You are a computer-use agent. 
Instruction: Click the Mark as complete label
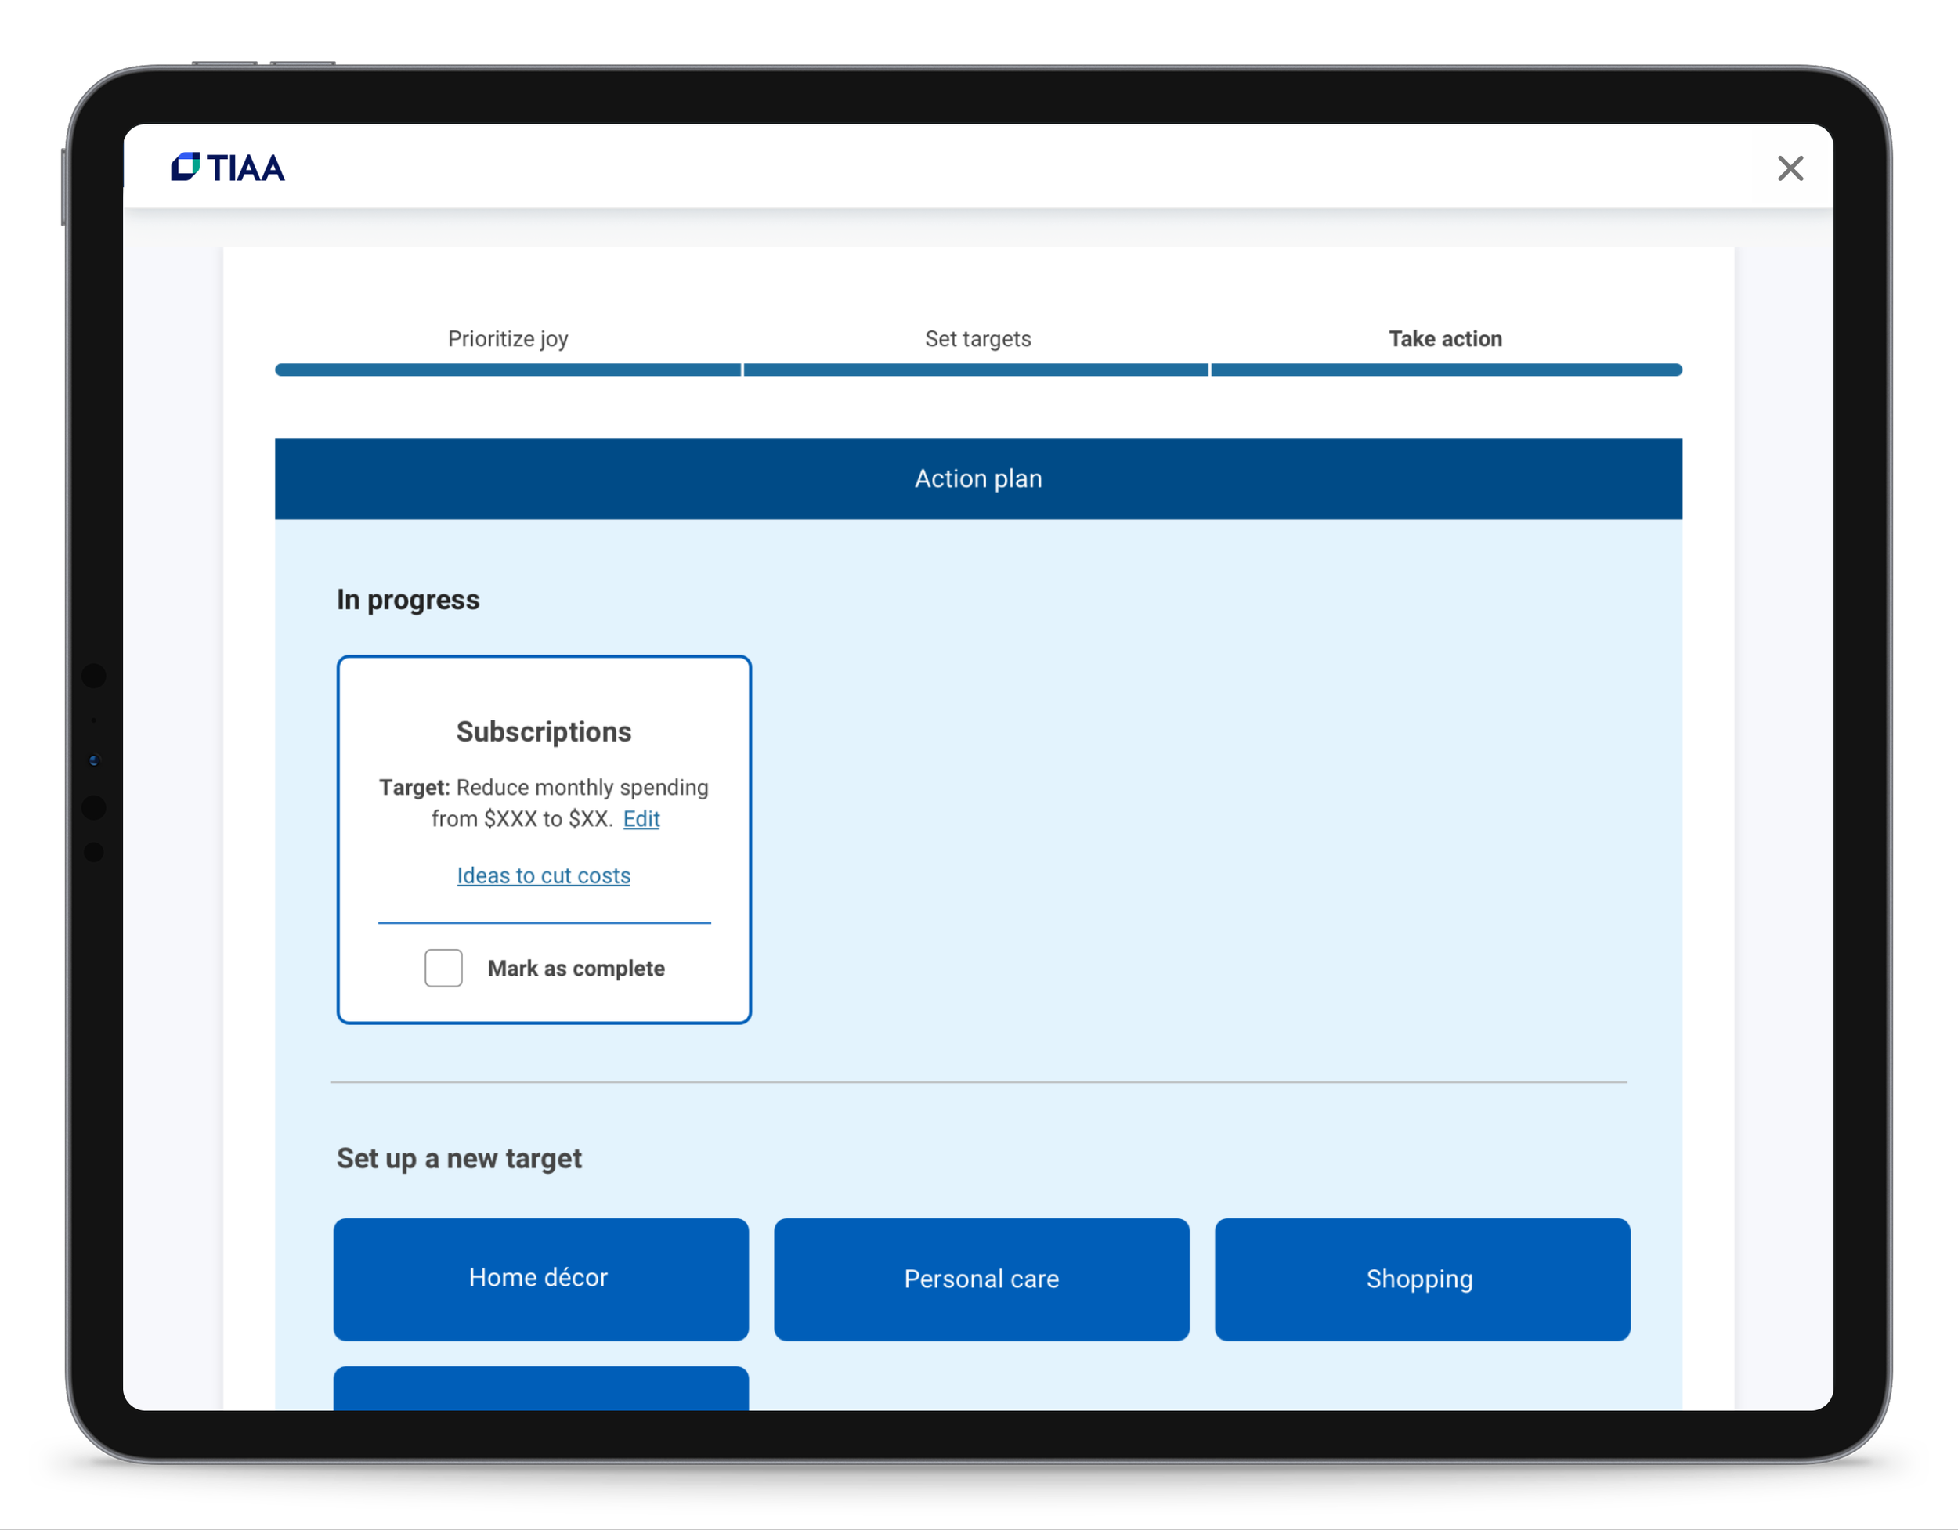(576, 968)
